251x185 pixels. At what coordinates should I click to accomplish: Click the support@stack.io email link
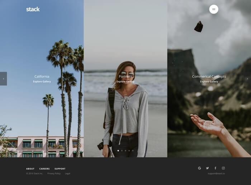click(x=216, y=174)
